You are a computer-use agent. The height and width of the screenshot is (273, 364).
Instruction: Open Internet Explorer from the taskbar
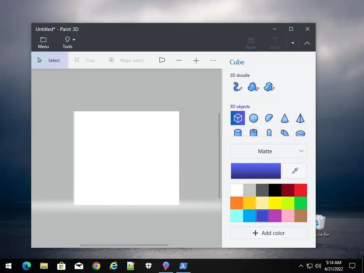coord(113,266)
